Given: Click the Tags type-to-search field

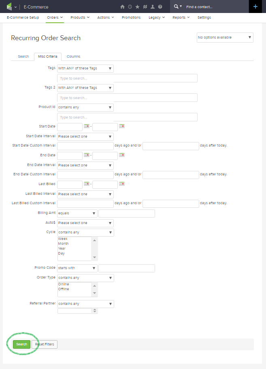Looking at the screenshot, I should tap(127, 78).
